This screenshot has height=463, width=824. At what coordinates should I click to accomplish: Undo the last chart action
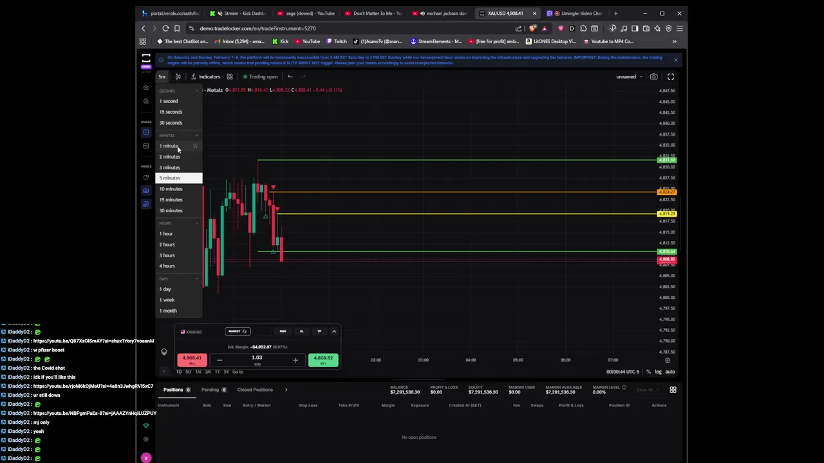(x=290, y=77)
